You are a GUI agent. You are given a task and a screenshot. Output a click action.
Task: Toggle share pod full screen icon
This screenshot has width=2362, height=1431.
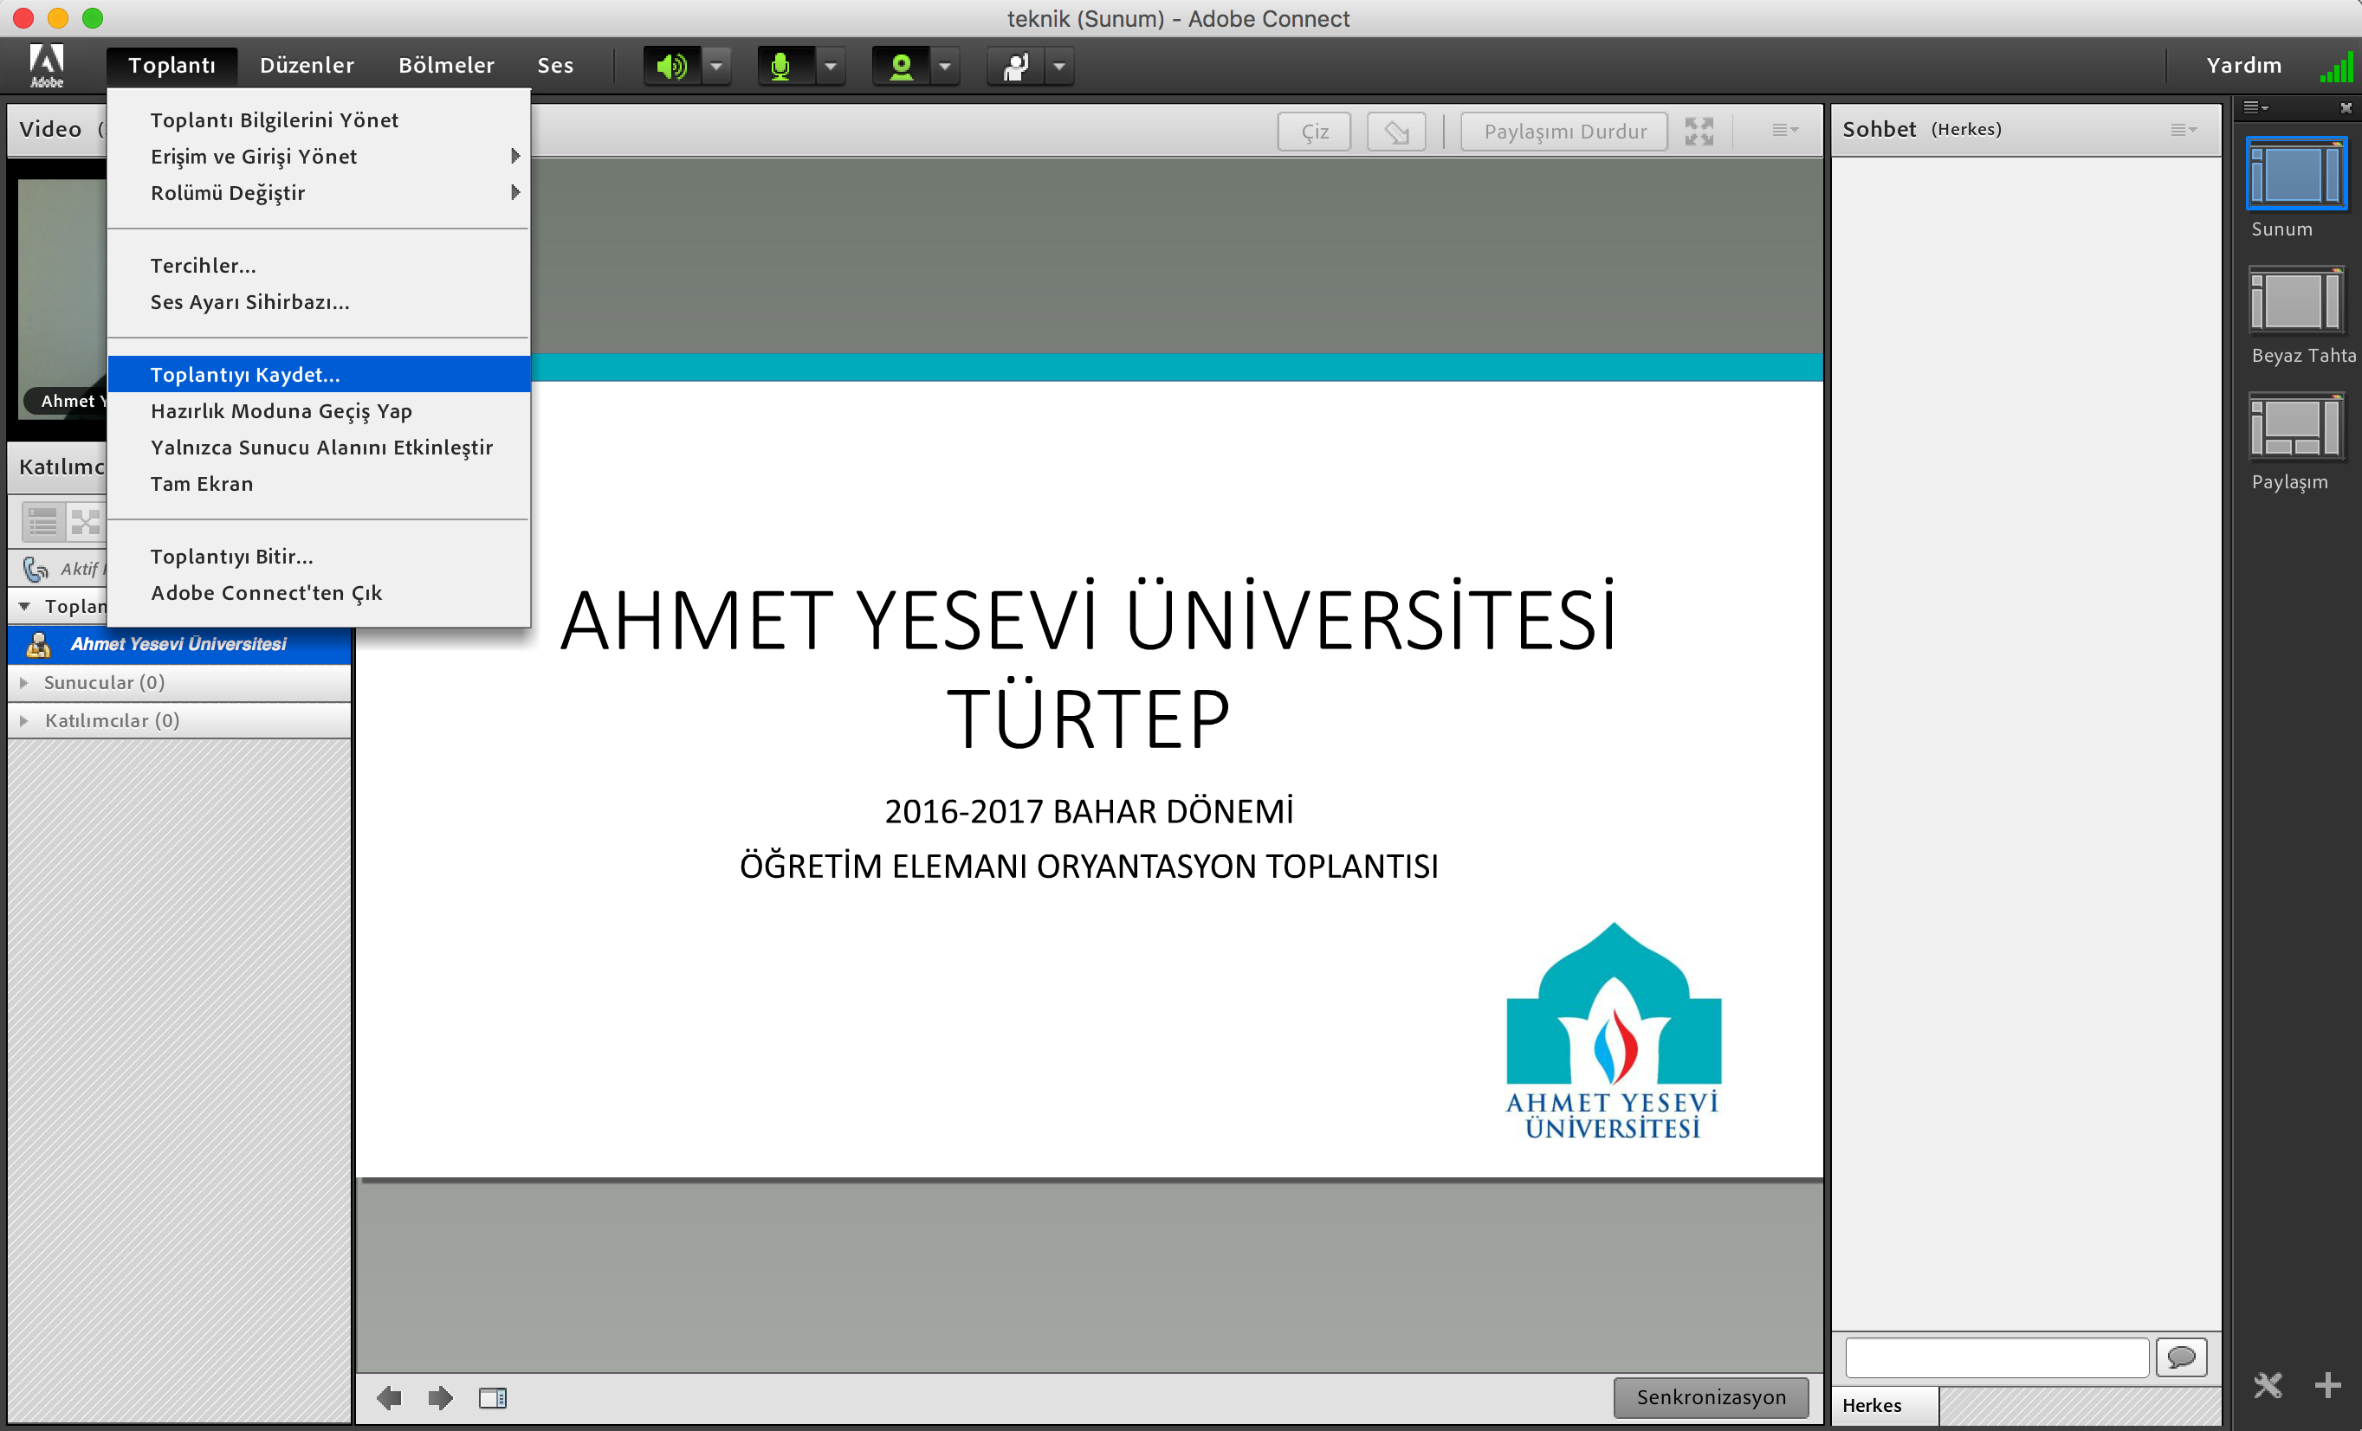point(1699,132)
